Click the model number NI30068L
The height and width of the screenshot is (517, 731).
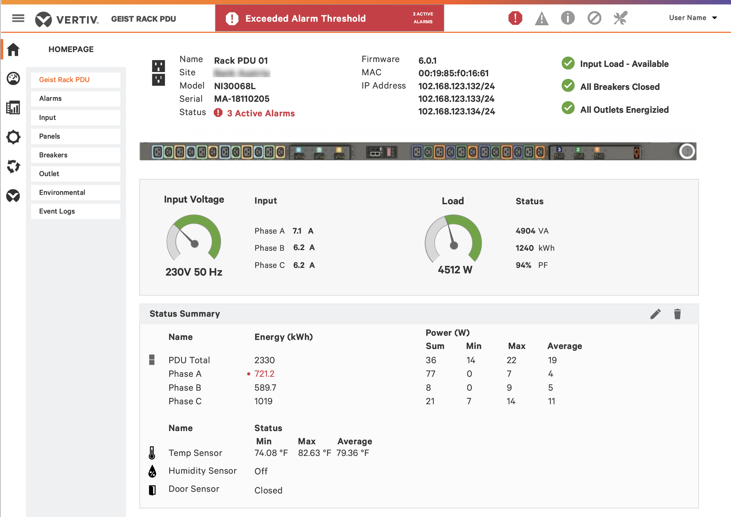pyautogui.click(x=235, y=86)
